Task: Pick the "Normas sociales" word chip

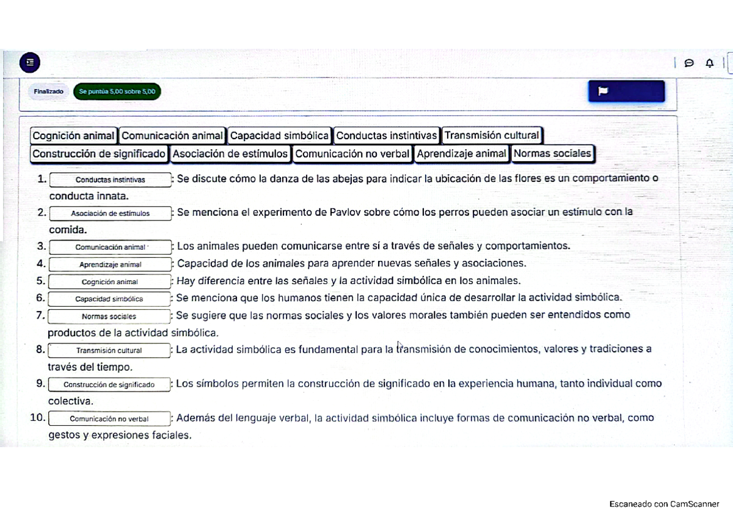Action: click(552, 154)
